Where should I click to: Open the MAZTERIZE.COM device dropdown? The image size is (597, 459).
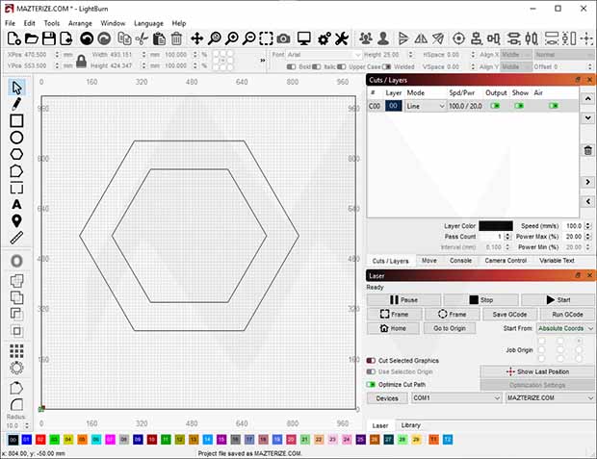[x=550, y=397]
